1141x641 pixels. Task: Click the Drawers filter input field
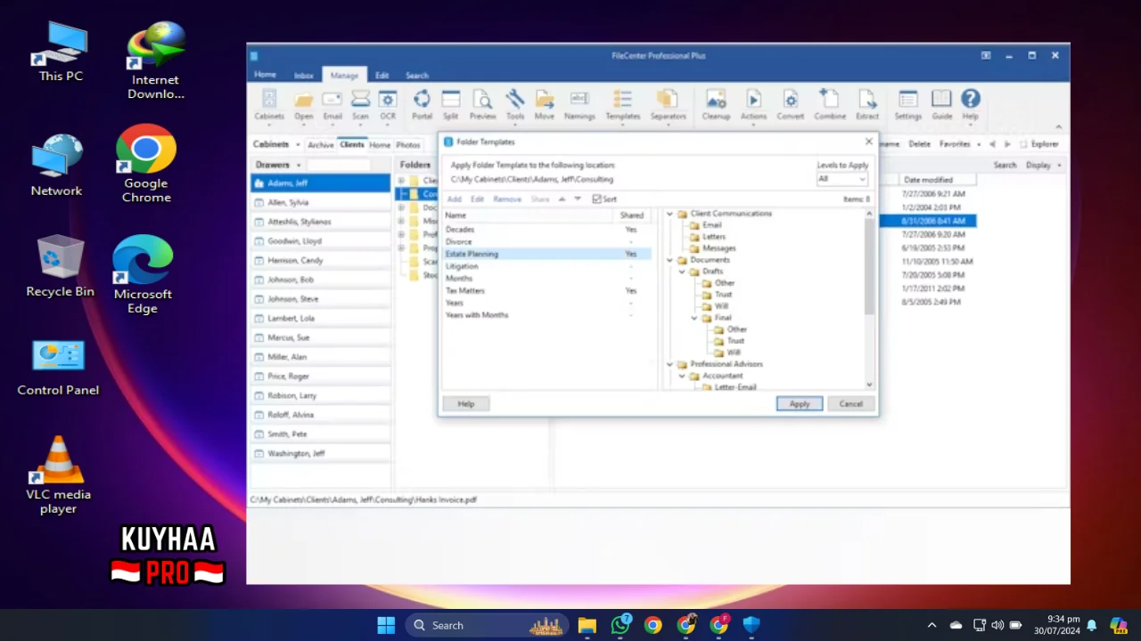click(339, 165)
